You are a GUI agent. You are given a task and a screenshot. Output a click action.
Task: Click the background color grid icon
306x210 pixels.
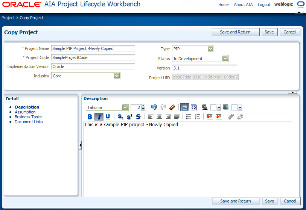pos(226,107)
